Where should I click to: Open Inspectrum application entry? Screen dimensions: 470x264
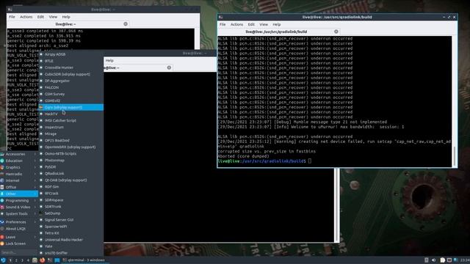pos(70,127)
